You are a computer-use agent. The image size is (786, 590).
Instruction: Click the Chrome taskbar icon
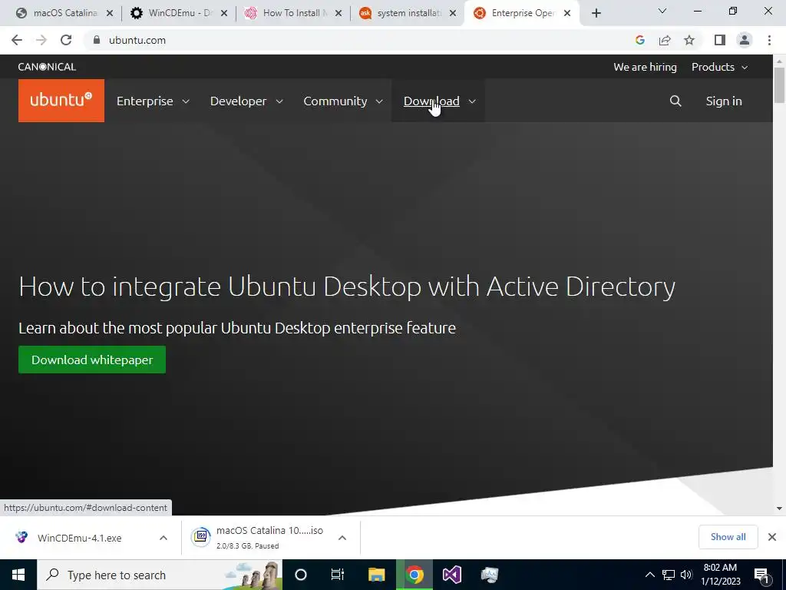(x=414, y=575)
